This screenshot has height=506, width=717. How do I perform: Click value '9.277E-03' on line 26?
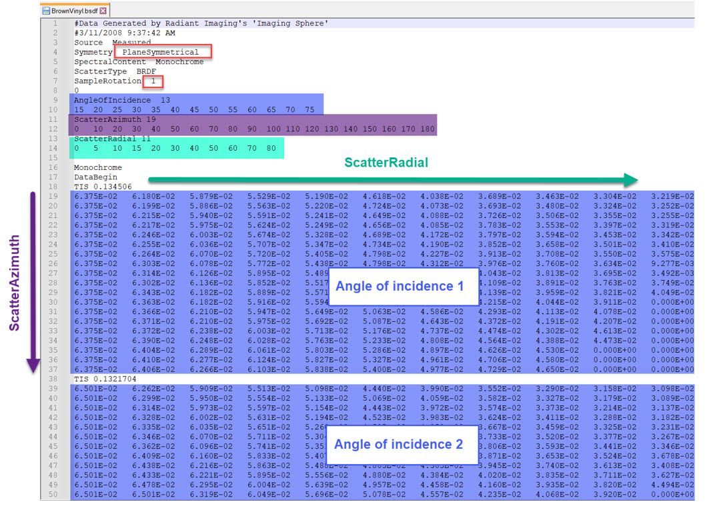click(672, 263)
